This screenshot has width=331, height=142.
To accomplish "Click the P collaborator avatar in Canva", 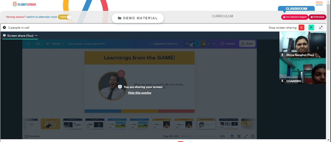I will pos(198,44).
